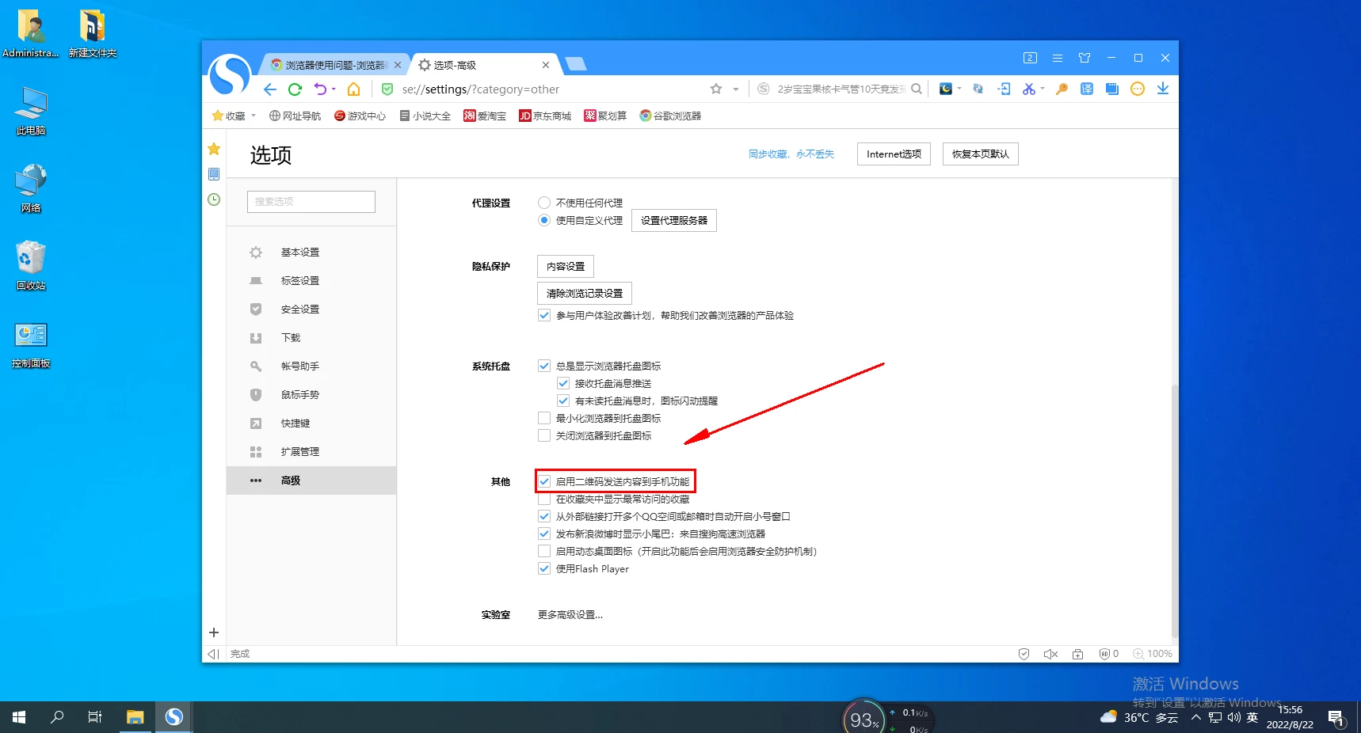Click the send-to-phone toolbar icon
Viewport: 1361px width, 733px height.
pyautogui.click(x=1004, y=89)
